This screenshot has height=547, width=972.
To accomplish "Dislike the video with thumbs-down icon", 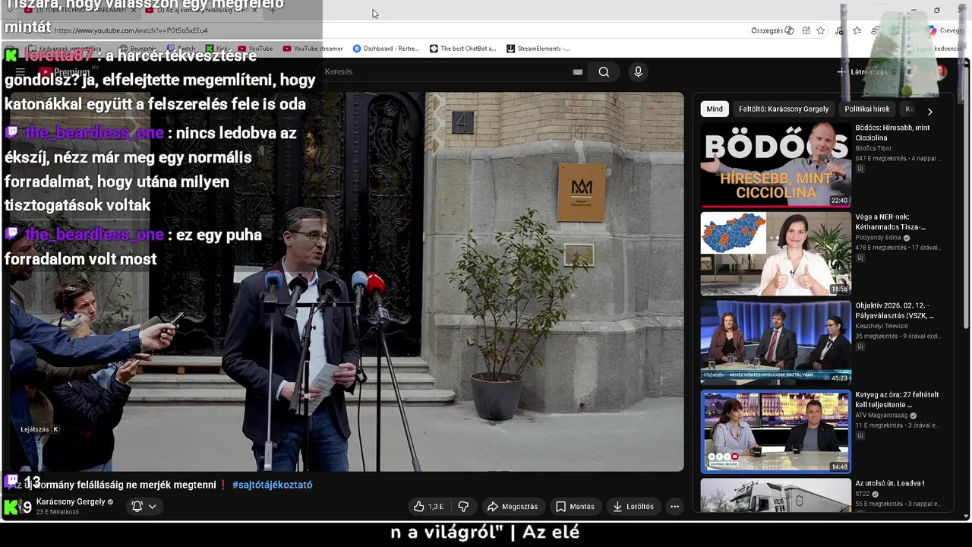I will tap(463, 506).
